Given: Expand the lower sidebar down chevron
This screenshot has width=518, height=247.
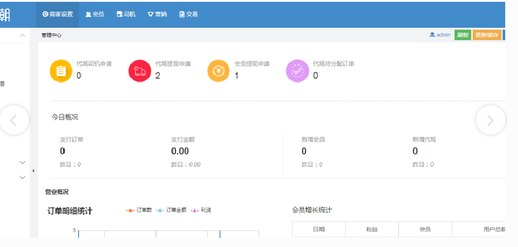Looking at the screenshot, I should tap(23, 177).
